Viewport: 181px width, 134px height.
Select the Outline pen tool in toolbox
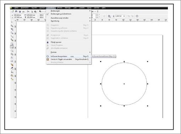tap(12, 72)
